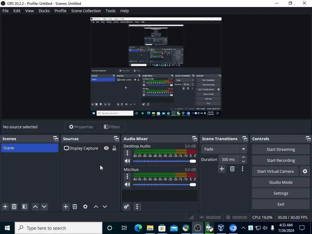Click Start Streaming

[x=281, y=149]
